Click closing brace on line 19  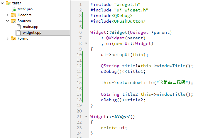point(92,105)
